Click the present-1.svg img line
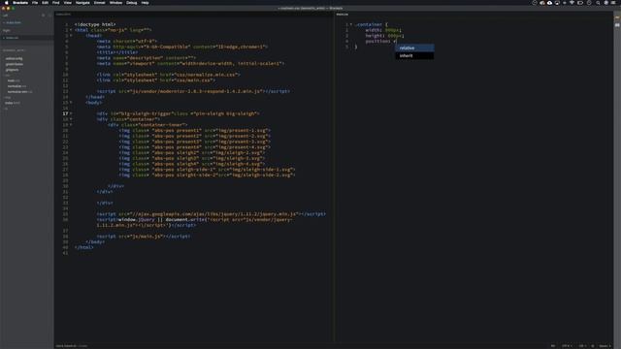This screenshot has width=621, height=349. [x=195, y=130]
